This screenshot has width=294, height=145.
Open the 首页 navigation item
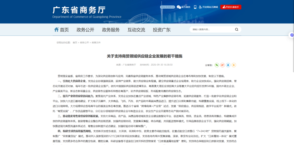[64, 30]
